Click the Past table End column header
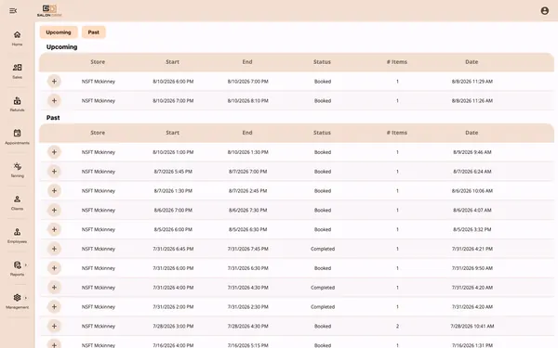The width and height of the screenshot is (558, 348). click(247, 133)
